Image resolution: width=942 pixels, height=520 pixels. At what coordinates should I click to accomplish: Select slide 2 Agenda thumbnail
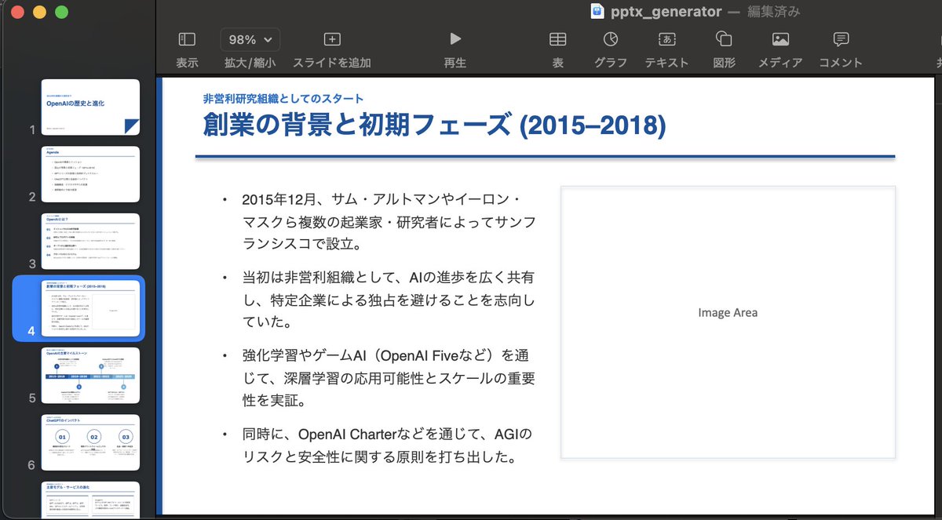[91, 174]
